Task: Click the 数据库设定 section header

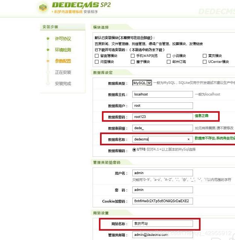Action: (x=103, y=73)
